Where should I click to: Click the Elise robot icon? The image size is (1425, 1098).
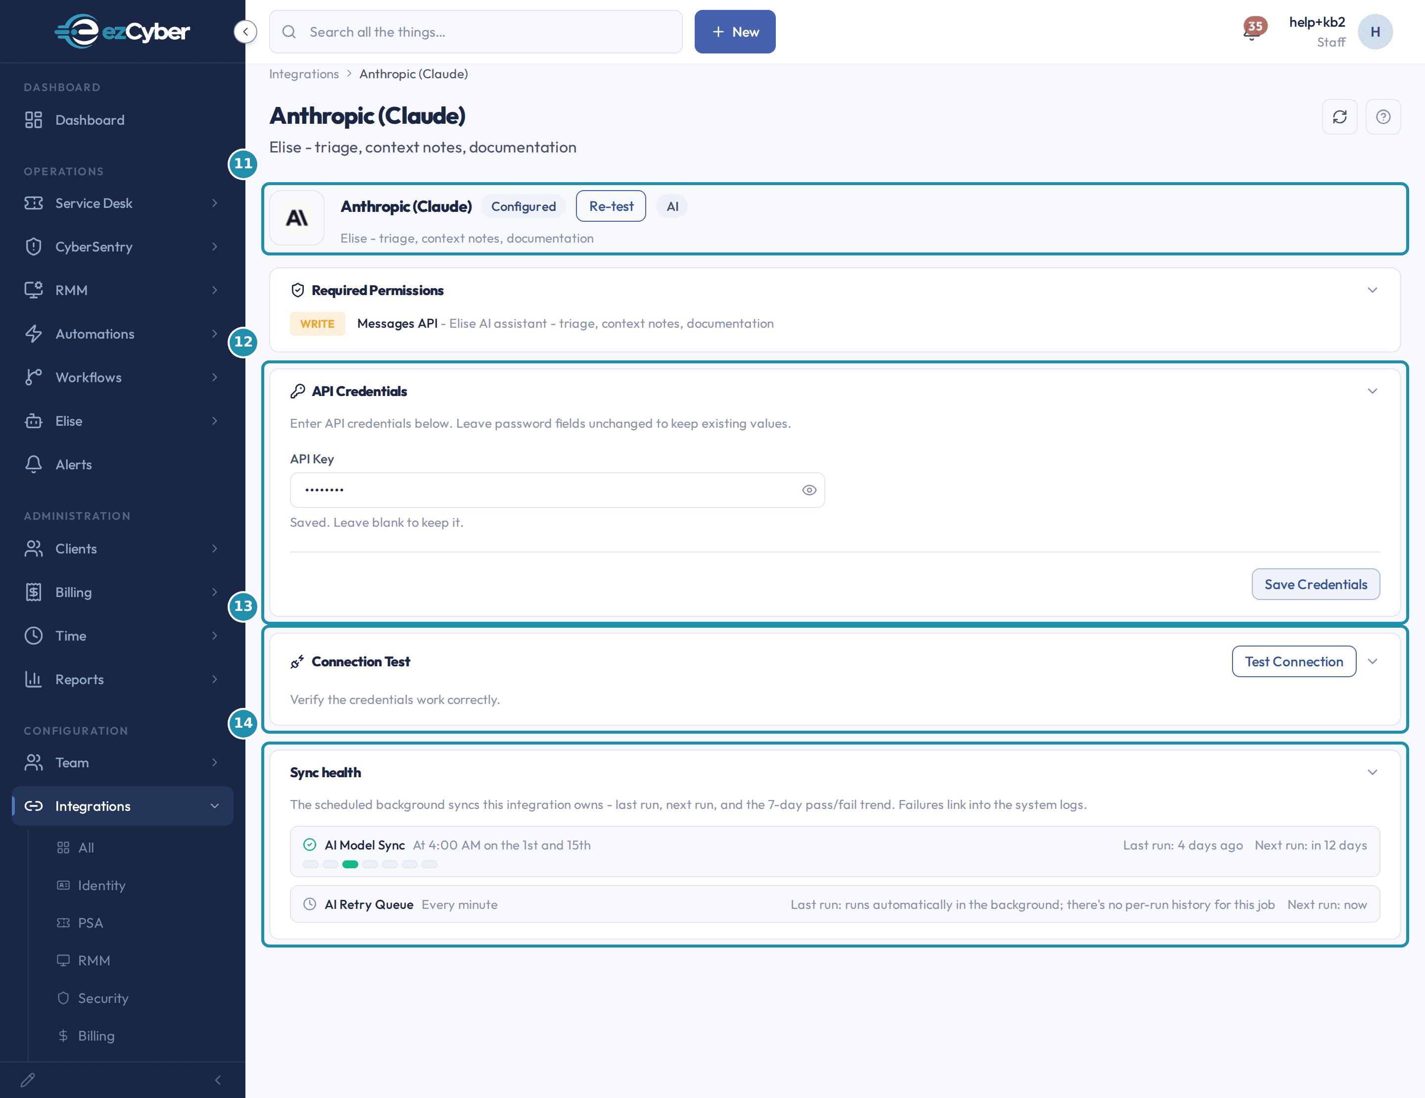[x=33, y=421]
